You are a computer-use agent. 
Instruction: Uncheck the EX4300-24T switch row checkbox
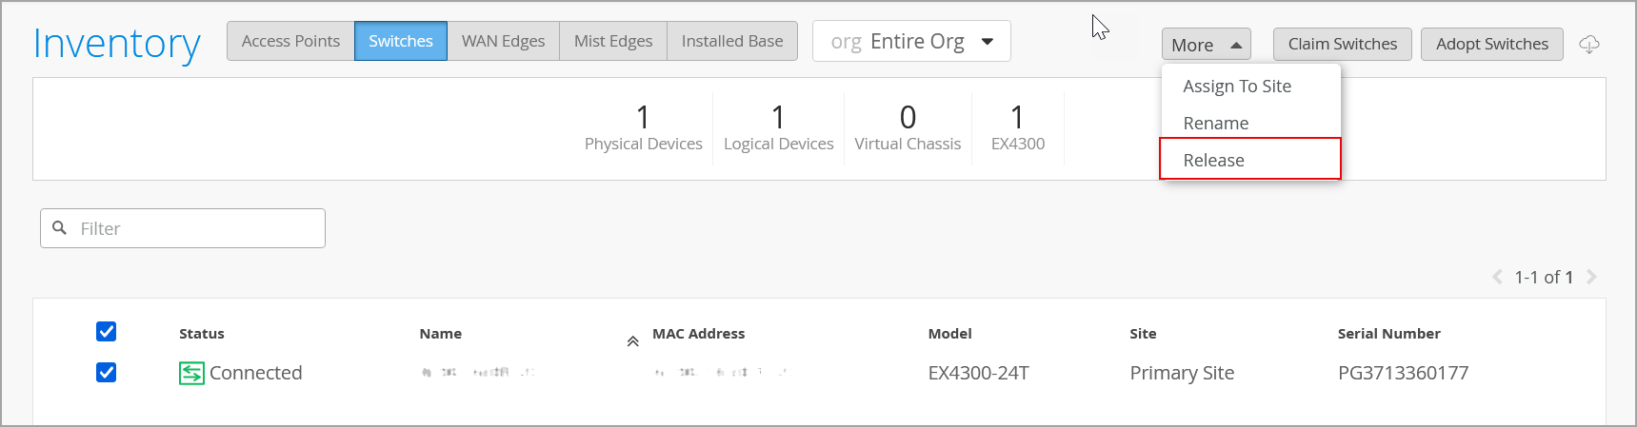(x=107, y=372)
